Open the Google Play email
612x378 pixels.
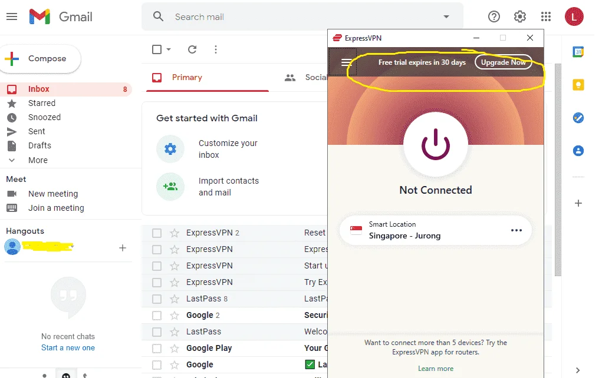click(234, 348)
